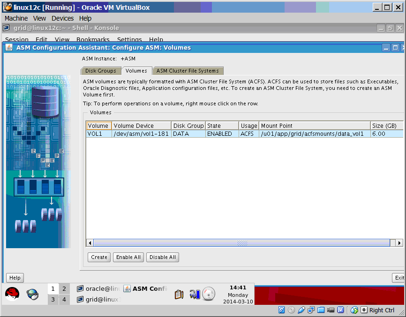Select the VOL1 volume cell
The image size is (406, 317).
pyautogui.click(x=99, y=133)
